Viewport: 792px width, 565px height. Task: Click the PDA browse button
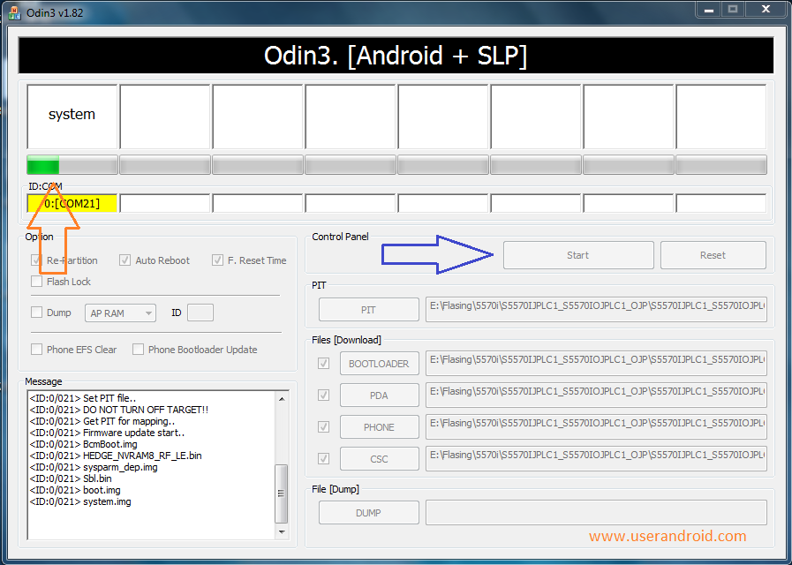(x=380, y=395)
